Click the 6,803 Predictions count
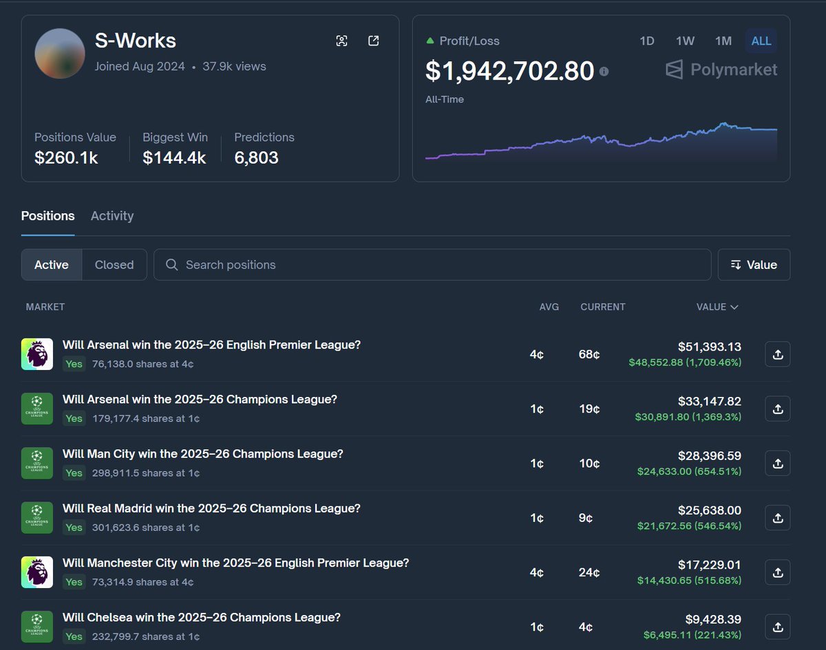This screenshot has width=826, height=650. click(256, 158)
